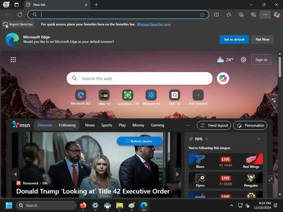Click the msn logo
This screenshot has height=212, width=283.
tap(21, 125)
